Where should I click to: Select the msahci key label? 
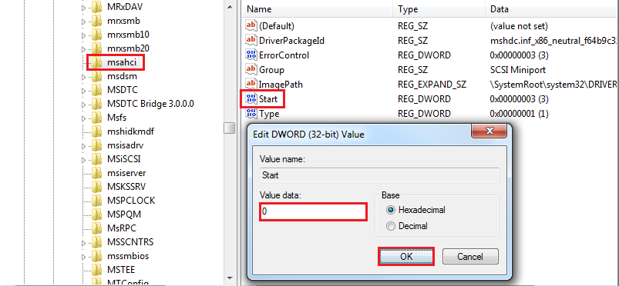(121, 62)
